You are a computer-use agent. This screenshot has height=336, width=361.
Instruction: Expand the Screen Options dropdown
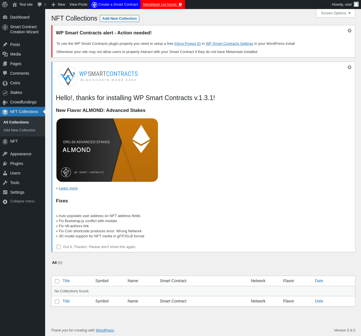coord(336,13)
